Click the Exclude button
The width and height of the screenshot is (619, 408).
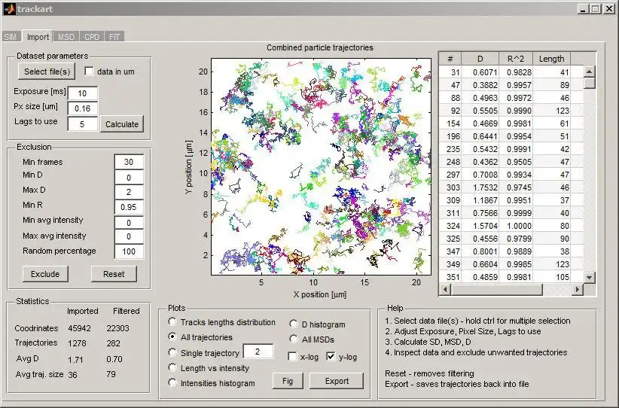click(x=45, y=274)
